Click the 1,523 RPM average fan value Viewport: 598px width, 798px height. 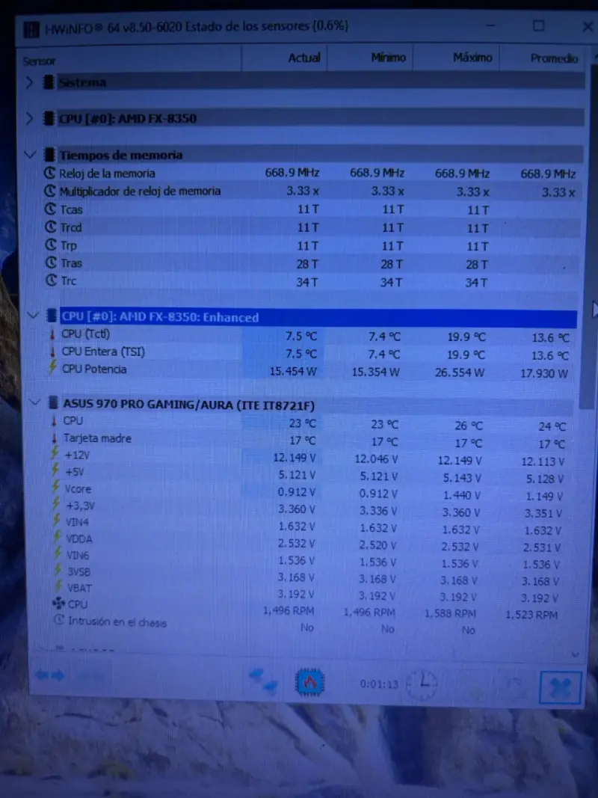pos(531,615)
